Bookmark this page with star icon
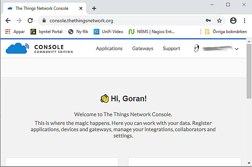Screen dimensions: 252x167 pyautogui.click(x=219, y=21)
